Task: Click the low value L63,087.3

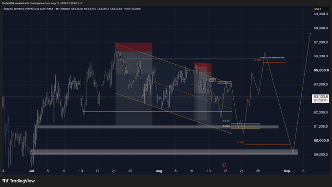Action: pos(103,9)
